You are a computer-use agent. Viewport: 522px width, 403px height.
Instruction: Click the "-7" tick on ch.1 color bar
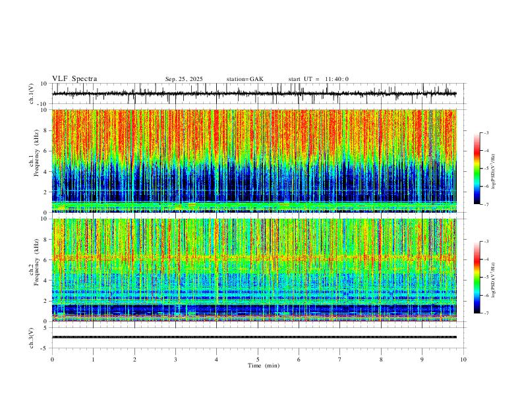coord(486,205)
